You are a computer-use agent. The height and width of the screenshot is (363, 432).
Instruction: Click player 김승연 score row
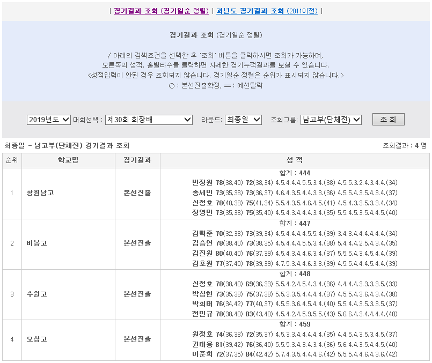coord(295,243)
